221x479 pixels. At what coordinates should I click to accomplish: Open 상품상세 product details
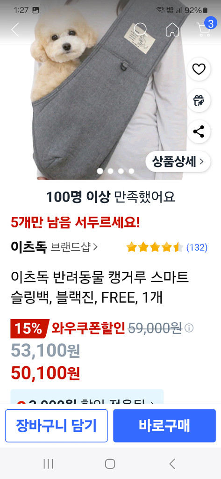178,161
